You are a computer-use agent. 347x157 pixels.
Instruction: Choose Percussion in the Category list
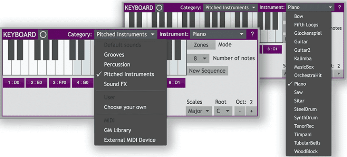(117, 64)
